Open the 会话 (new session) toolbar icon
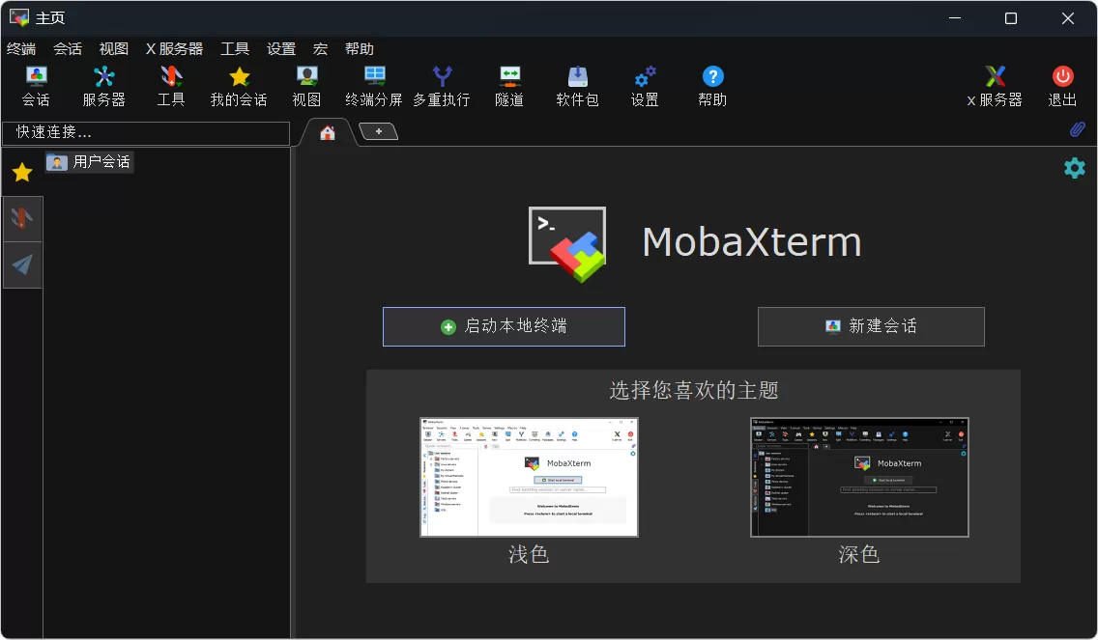The image size is (1098, 640). pos(35,85)
